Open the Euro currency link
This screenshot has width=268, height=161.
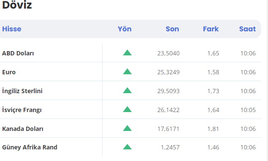click(x=9, y=72)
